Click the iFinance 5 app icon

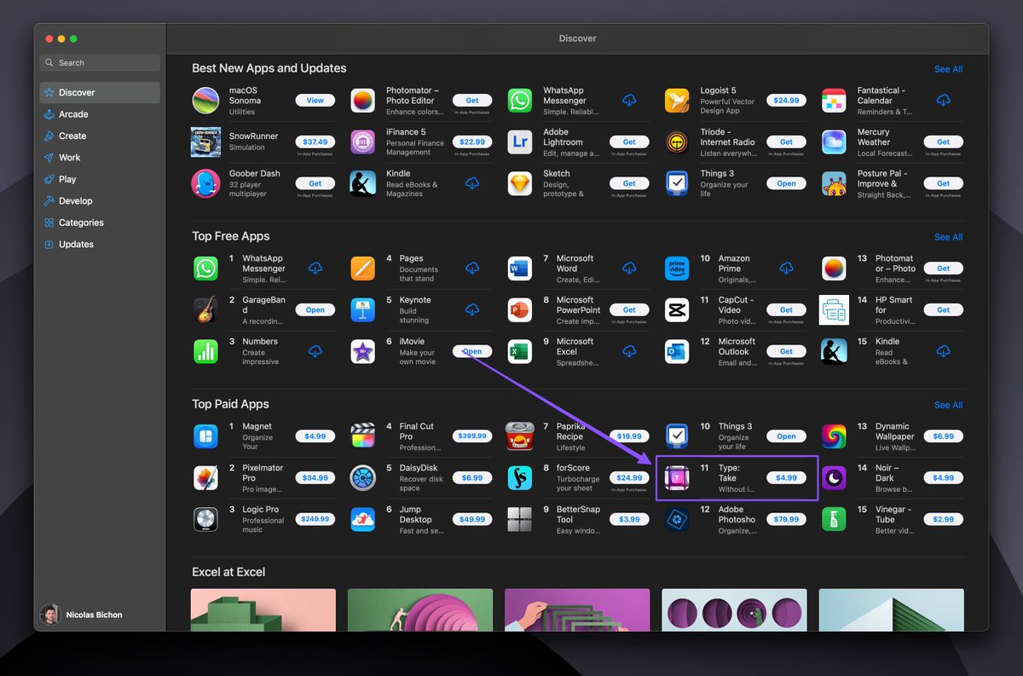[363, 142]
